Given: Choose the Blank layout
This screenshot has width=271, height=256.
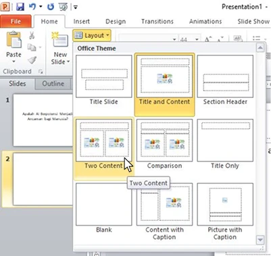Looking at the screenshot, I should click(104, 208).
